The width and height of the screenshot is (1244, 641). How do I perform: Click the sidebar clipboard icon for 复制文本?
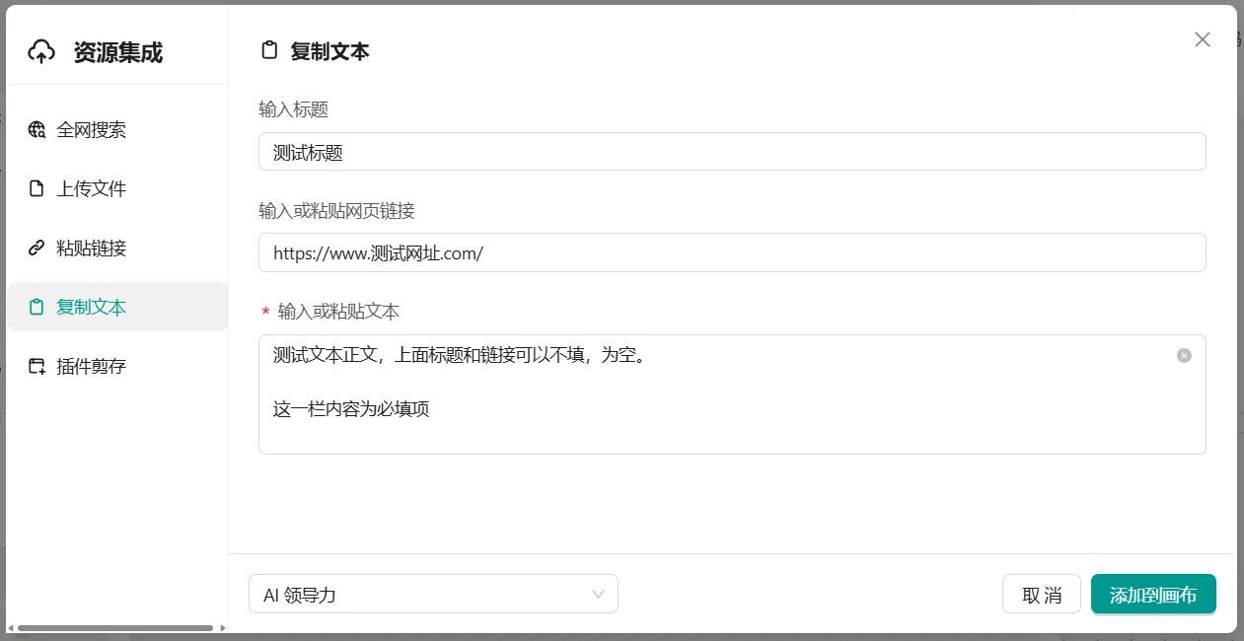[37, 308]
